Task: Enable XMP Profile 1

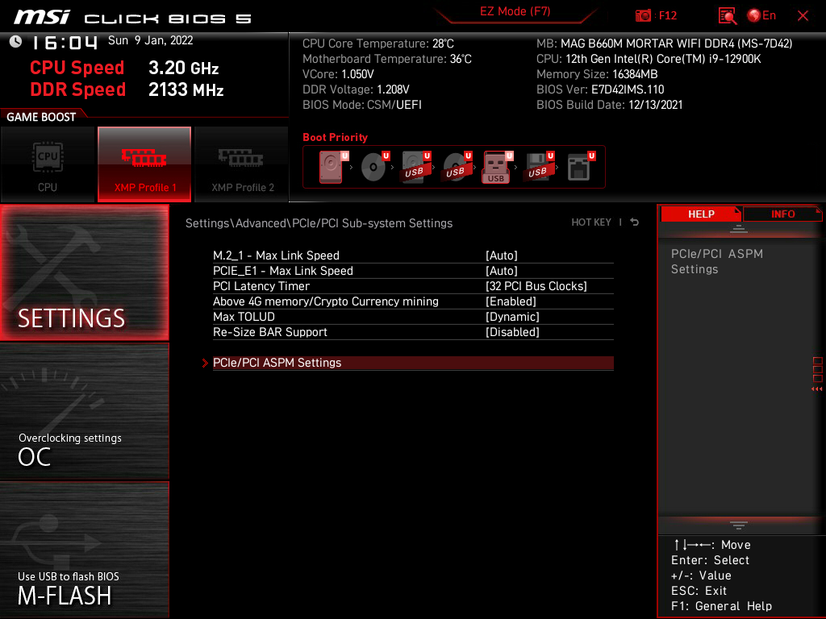Action: [144, 164]
